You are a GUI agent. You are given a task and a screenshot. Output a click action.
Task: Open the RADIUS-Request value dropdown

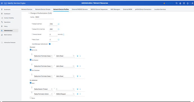click(x=65, y=94)
